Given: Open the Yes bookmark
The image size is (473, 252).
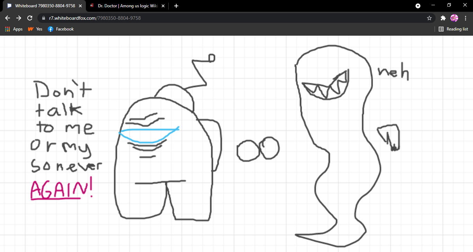Looking at the screenshot, I should coord(35,29).
